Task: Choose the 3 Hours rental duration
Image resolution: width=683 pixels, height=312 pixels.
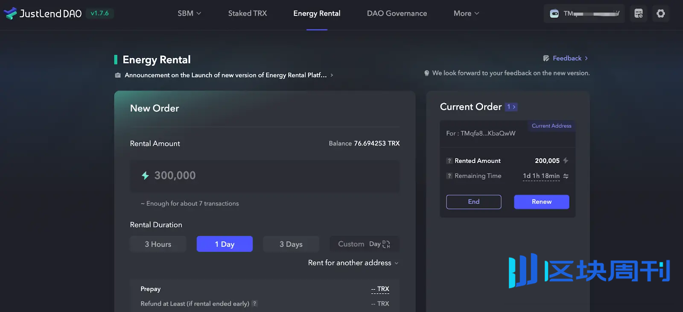Action: [x=158, y=244]
